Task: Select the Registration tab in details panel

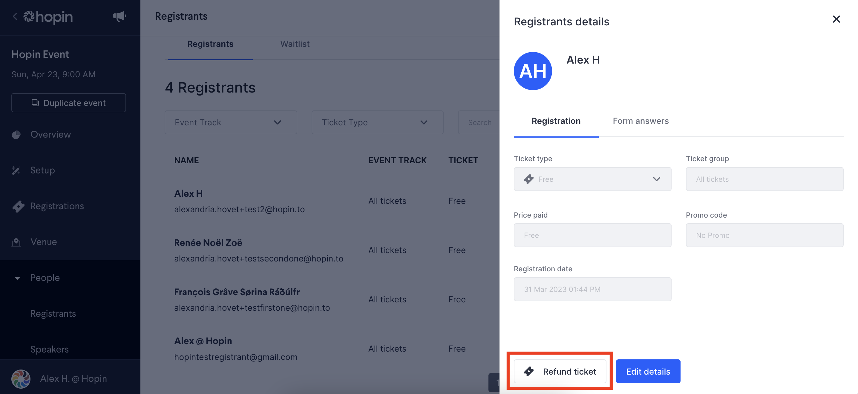Action: tap(556, 121)
